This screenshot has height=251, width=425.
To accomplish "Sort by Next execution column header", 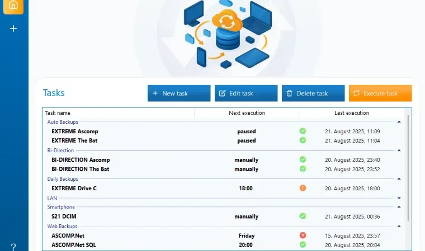I will pos(247,113).
